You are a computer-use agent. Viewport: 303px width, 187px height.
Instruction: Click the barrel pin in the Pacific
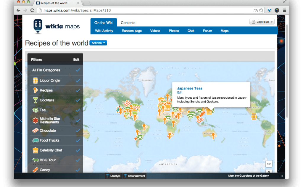click(x=254, y=116)
